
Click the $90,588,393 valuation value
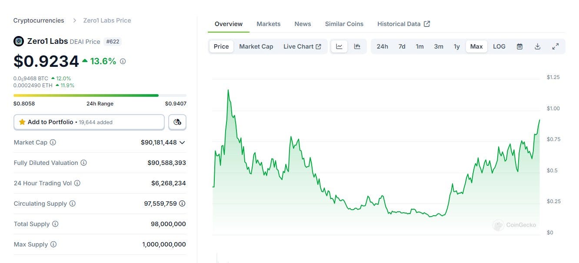(166, 163)
